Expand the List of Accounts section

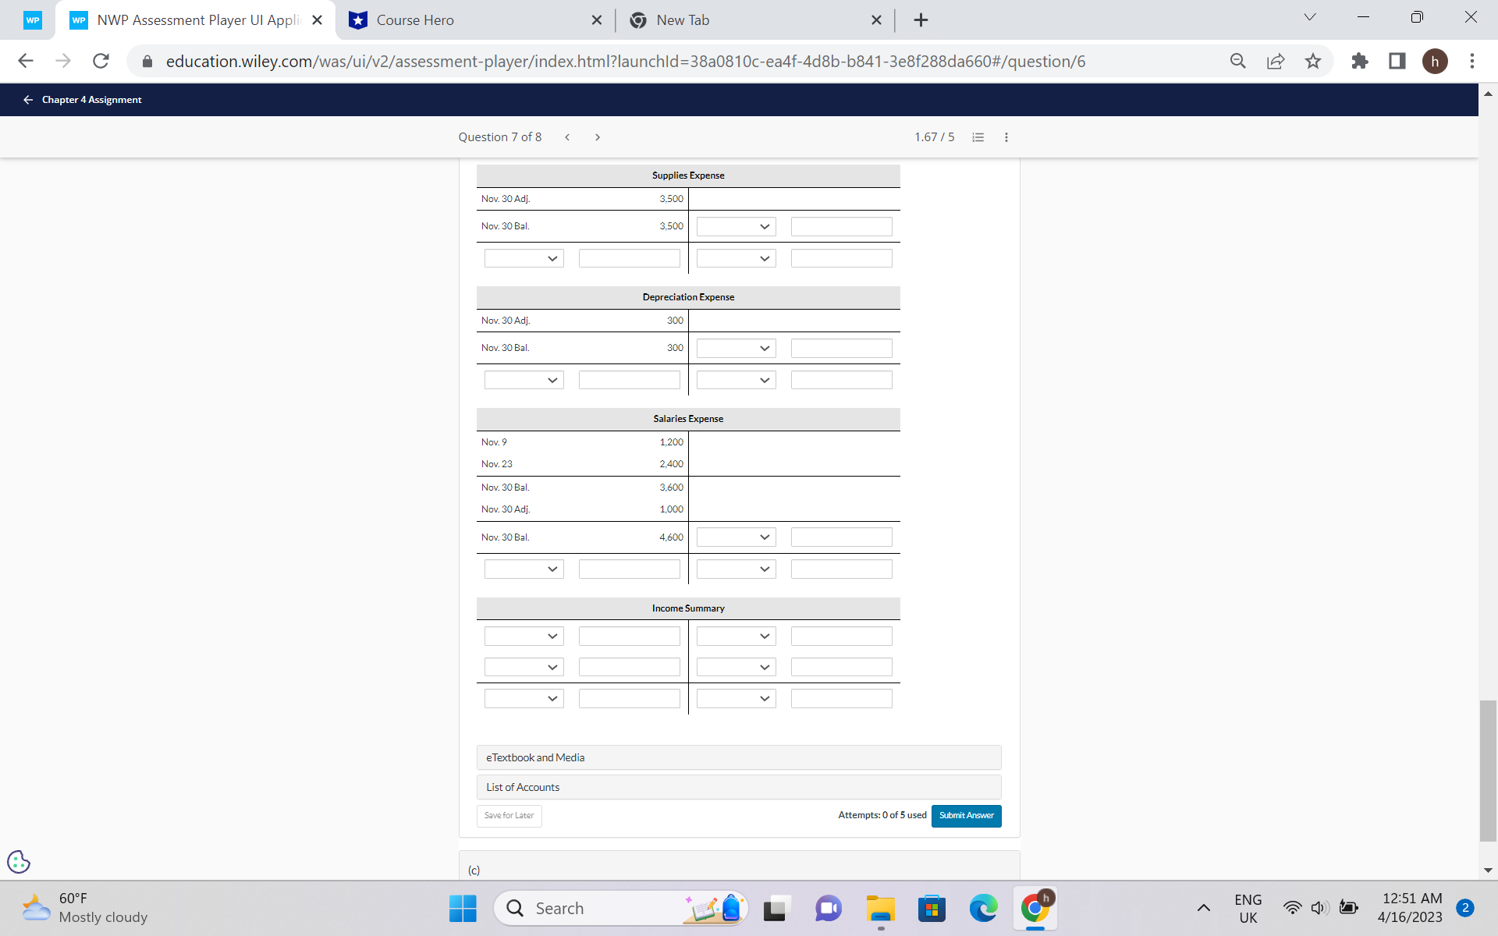coord(738,787)
